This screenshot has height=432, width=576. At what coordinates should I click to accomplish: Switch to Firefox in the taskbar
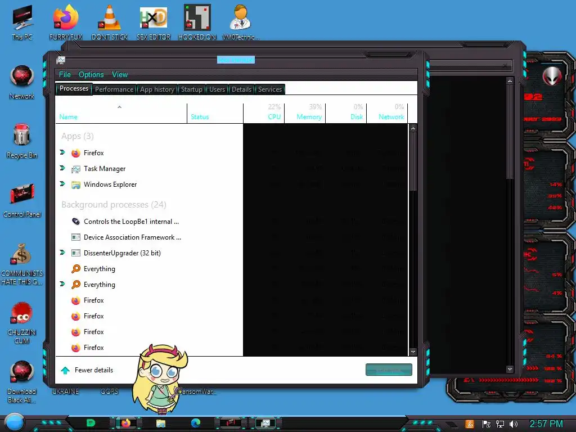125,423
